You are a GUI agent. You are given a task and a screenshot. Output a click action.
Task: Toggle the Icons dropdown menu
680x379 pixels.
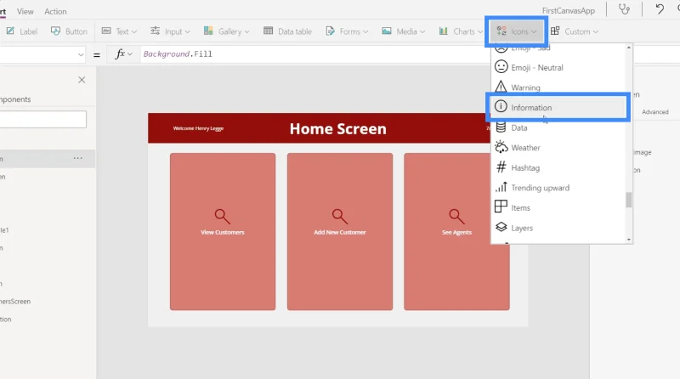[x=516, y=31]
